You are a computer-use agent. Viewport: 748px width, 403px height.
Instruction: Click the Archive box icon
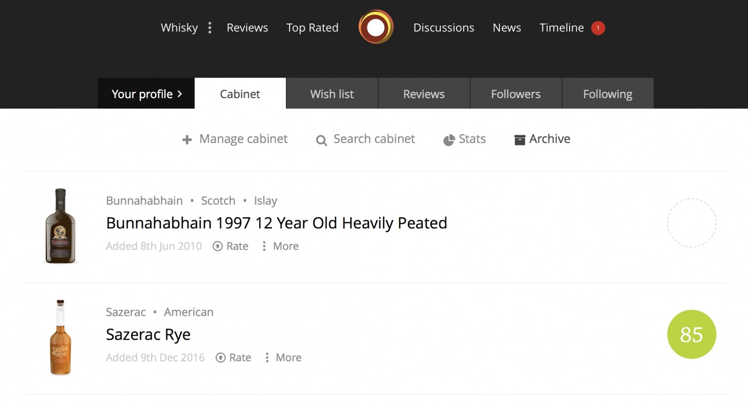519,140
